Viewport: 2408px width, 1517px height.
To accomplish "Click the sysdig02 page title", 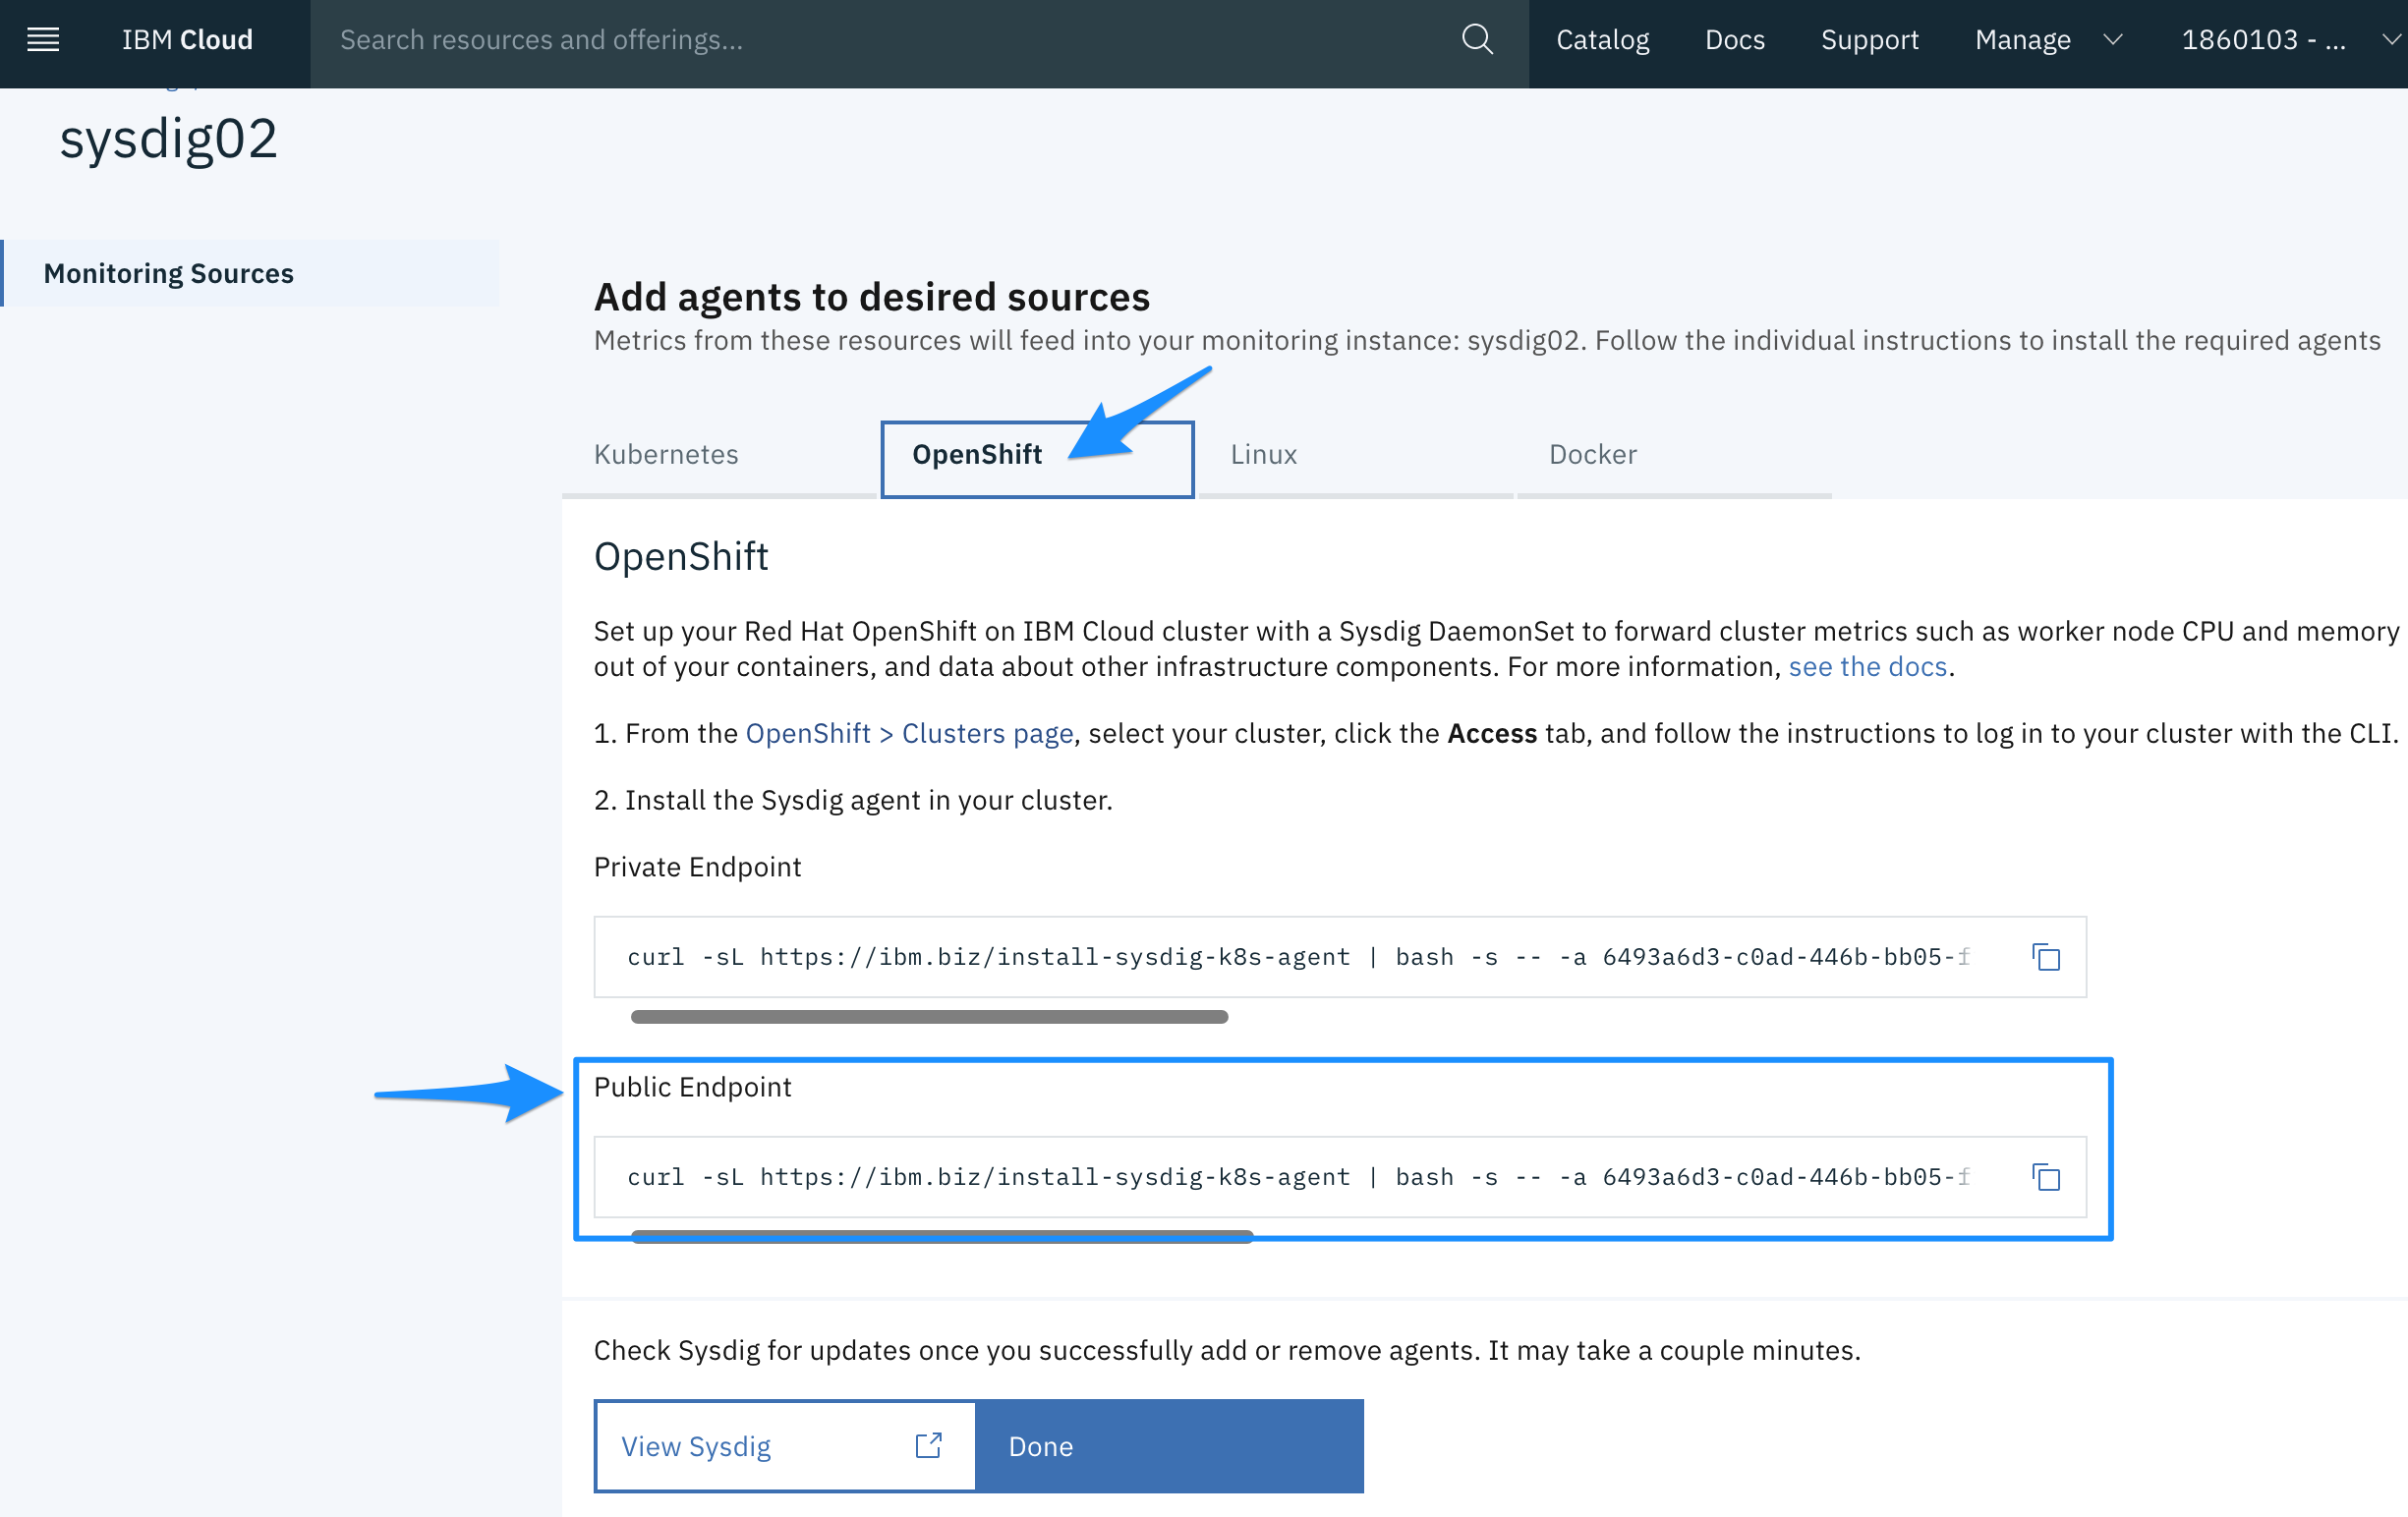I will [x=168, y=139].
